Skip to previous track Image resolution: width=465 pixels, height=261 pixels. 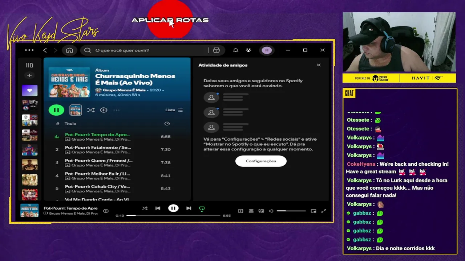158,208
